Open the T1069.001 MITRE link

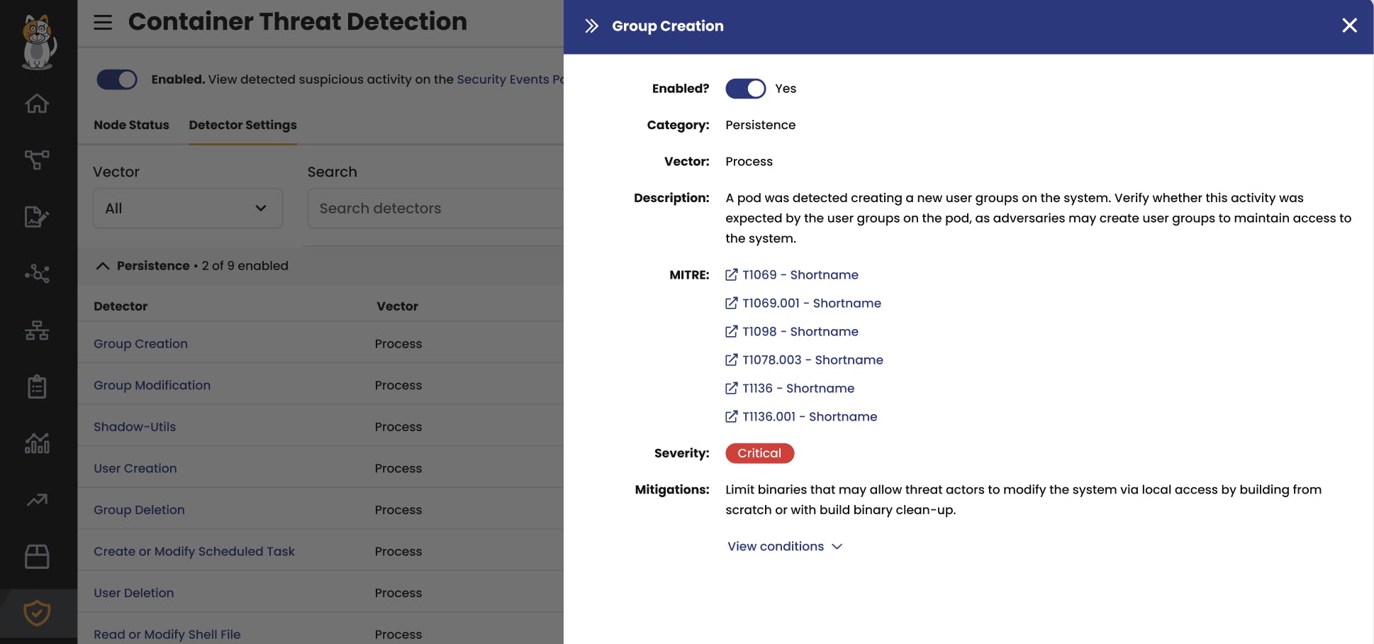coord(811,304)
